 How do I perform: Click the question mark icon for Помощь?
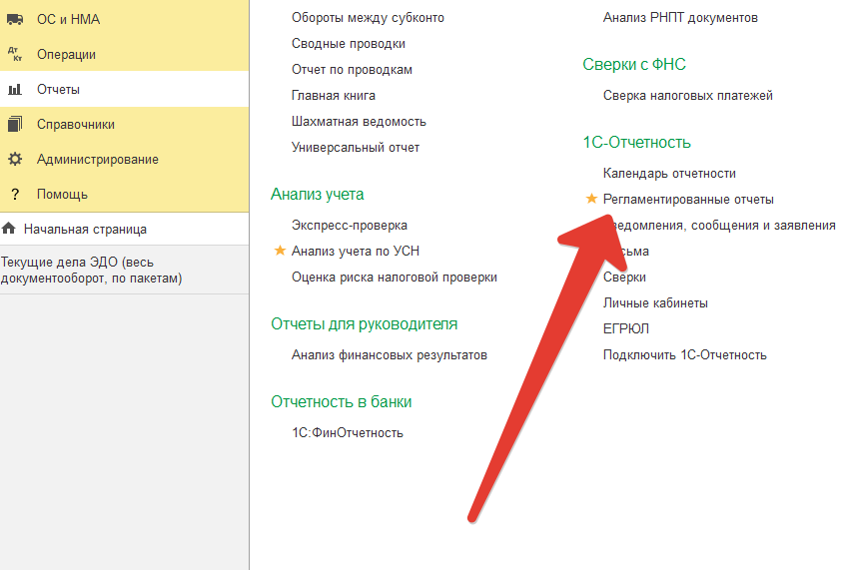[15, 195]
